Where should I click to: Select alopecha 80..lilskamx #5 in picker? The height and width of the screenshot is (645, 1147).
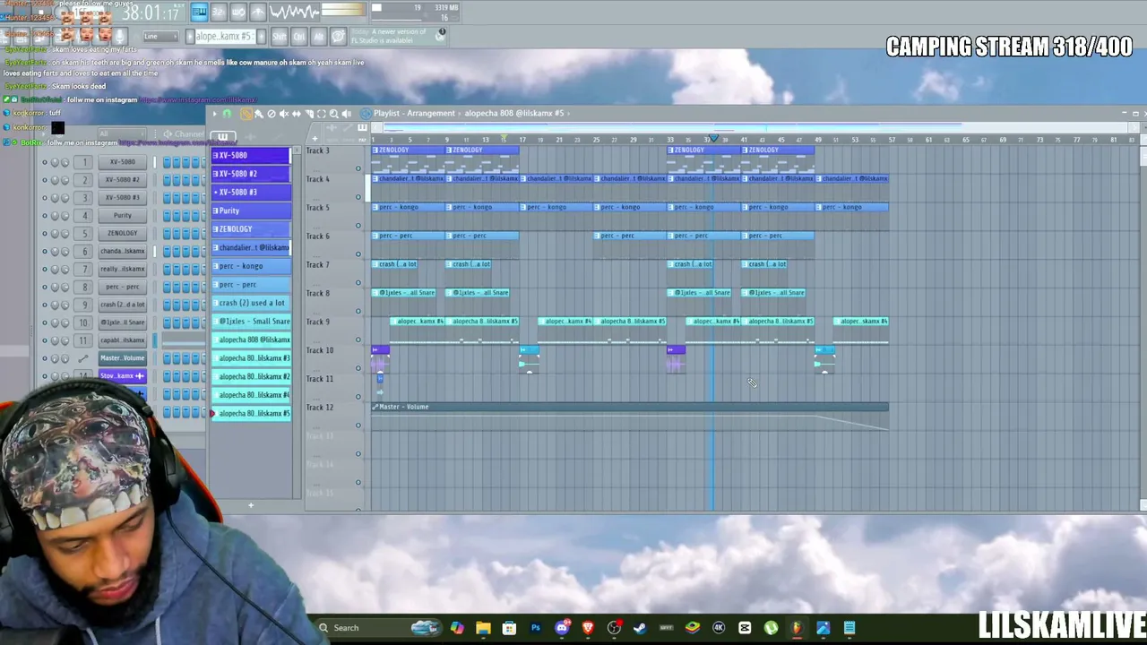coord(251,414)
